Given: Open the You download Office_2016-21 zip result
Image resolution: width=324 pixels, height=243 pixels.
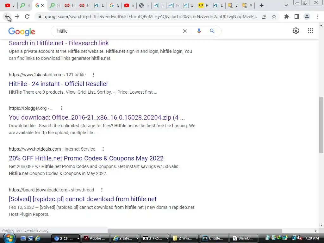Looking at the screenshot, I should [97, 117].
